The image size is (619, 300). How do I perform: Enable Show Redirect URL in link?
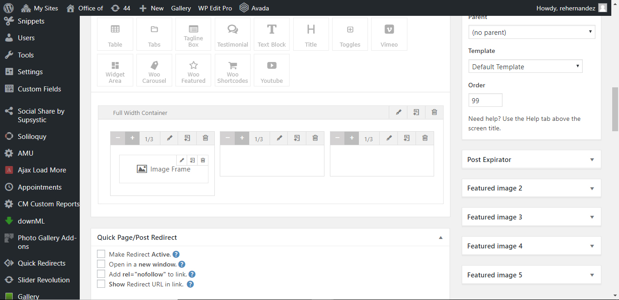[x=101, y=284]
